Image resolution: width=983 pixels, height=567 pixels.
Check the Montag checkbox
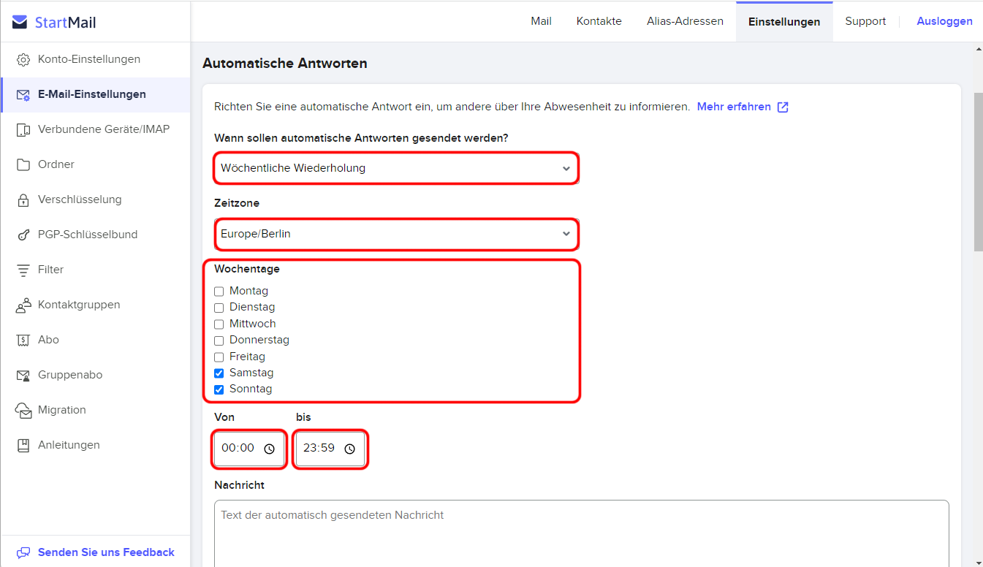coord(219,292)
